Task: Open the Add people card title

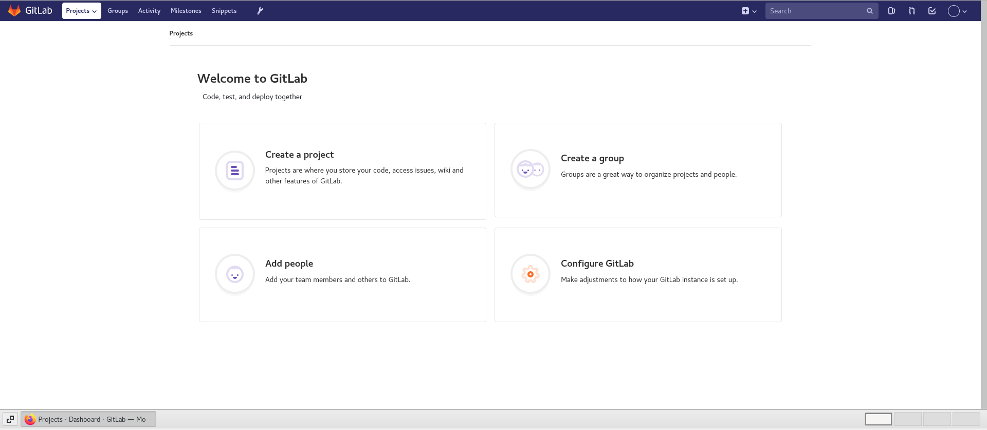Action: (289, 264)
